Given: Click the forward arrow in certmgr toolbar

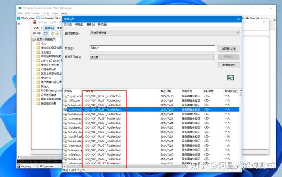Looking at the screenshot, I should click(39, 33).
